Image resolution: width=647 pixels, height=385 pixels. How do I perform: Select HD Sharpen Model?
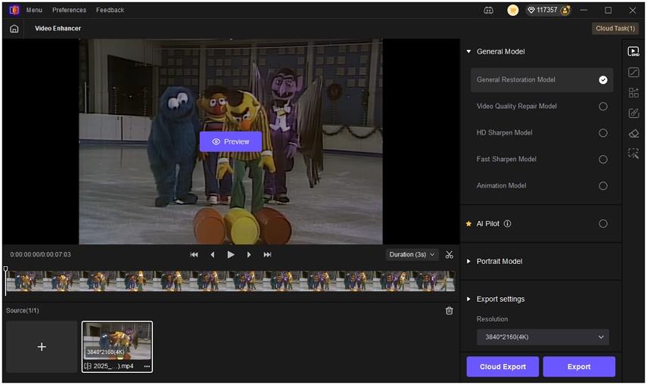(x=542, y=132)
